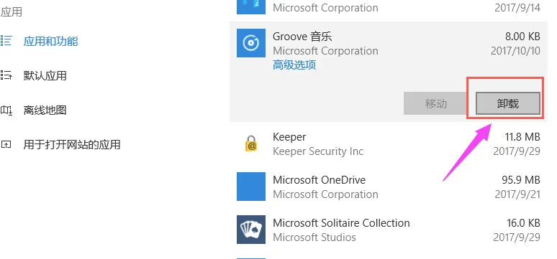
Task: Click the Microsoft Solitaire Collection cards icon
Action: point(250,230)
